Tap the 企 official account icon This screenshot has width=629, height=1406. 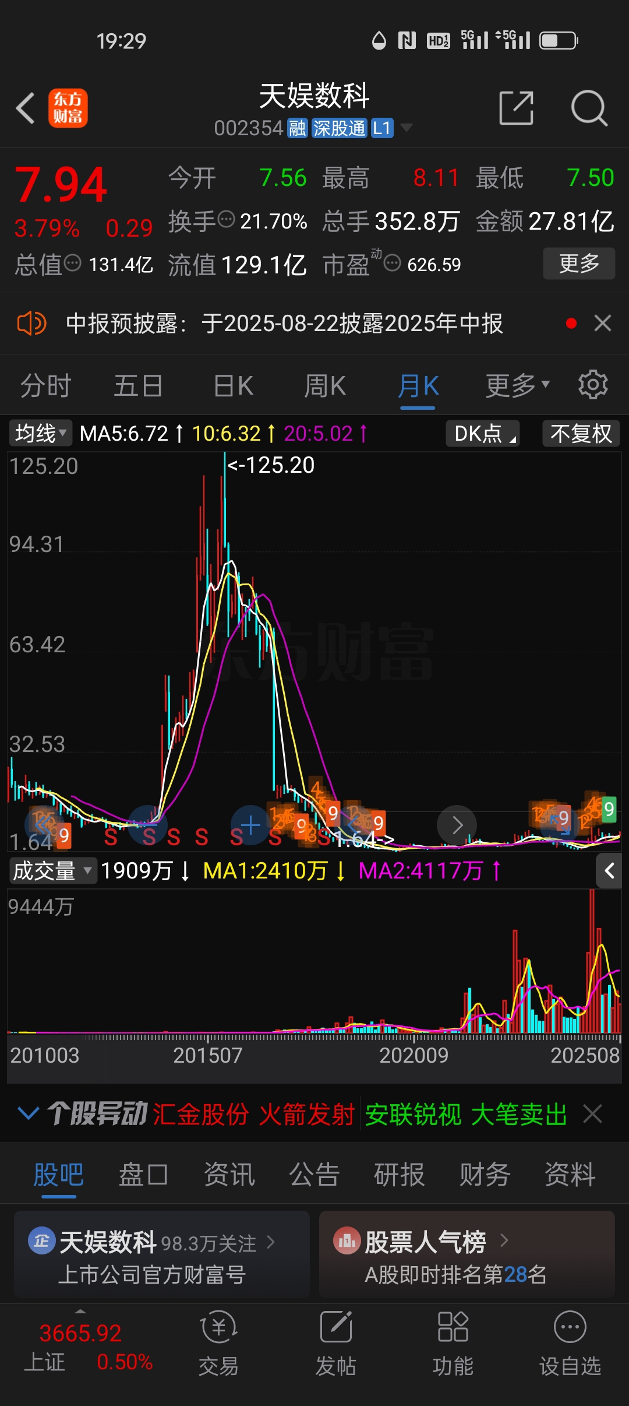41,1241
